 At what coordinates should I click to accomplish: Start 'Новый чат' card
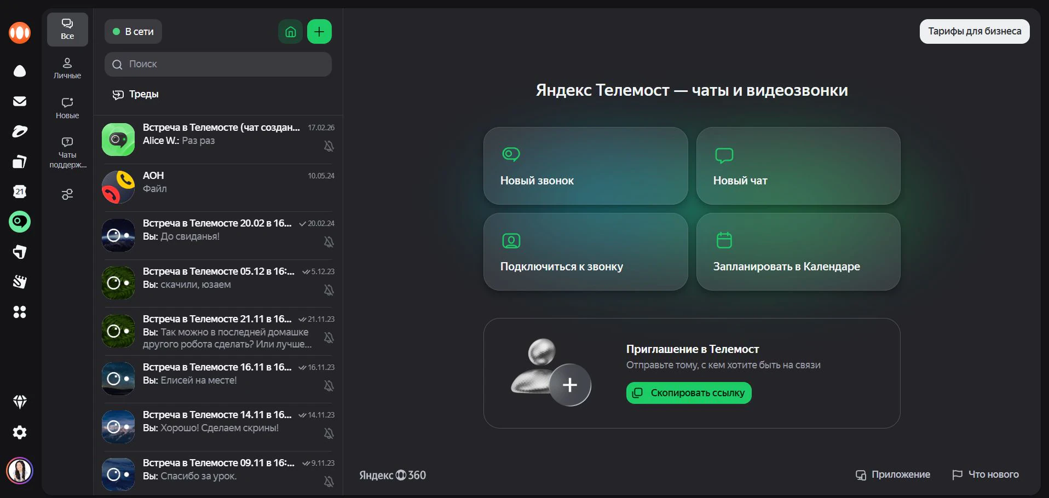798,166
